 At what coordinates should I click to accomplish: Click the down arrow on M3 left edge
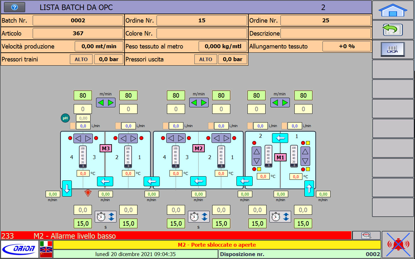coord(67,189)
